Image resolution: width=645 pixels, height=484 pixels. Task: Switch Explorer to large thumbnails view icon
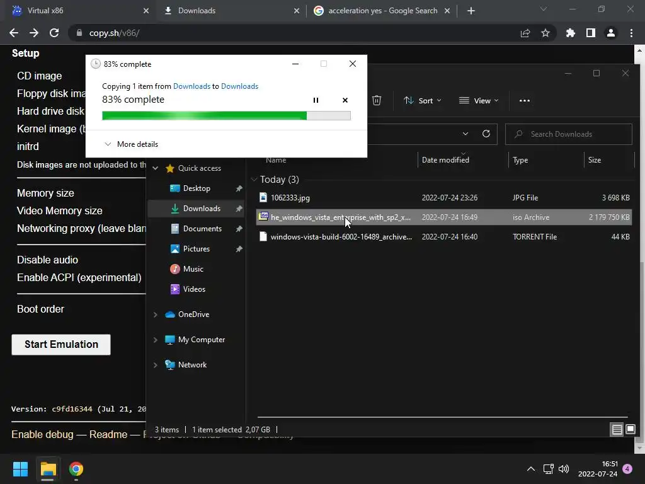click(x=630, y=430)
